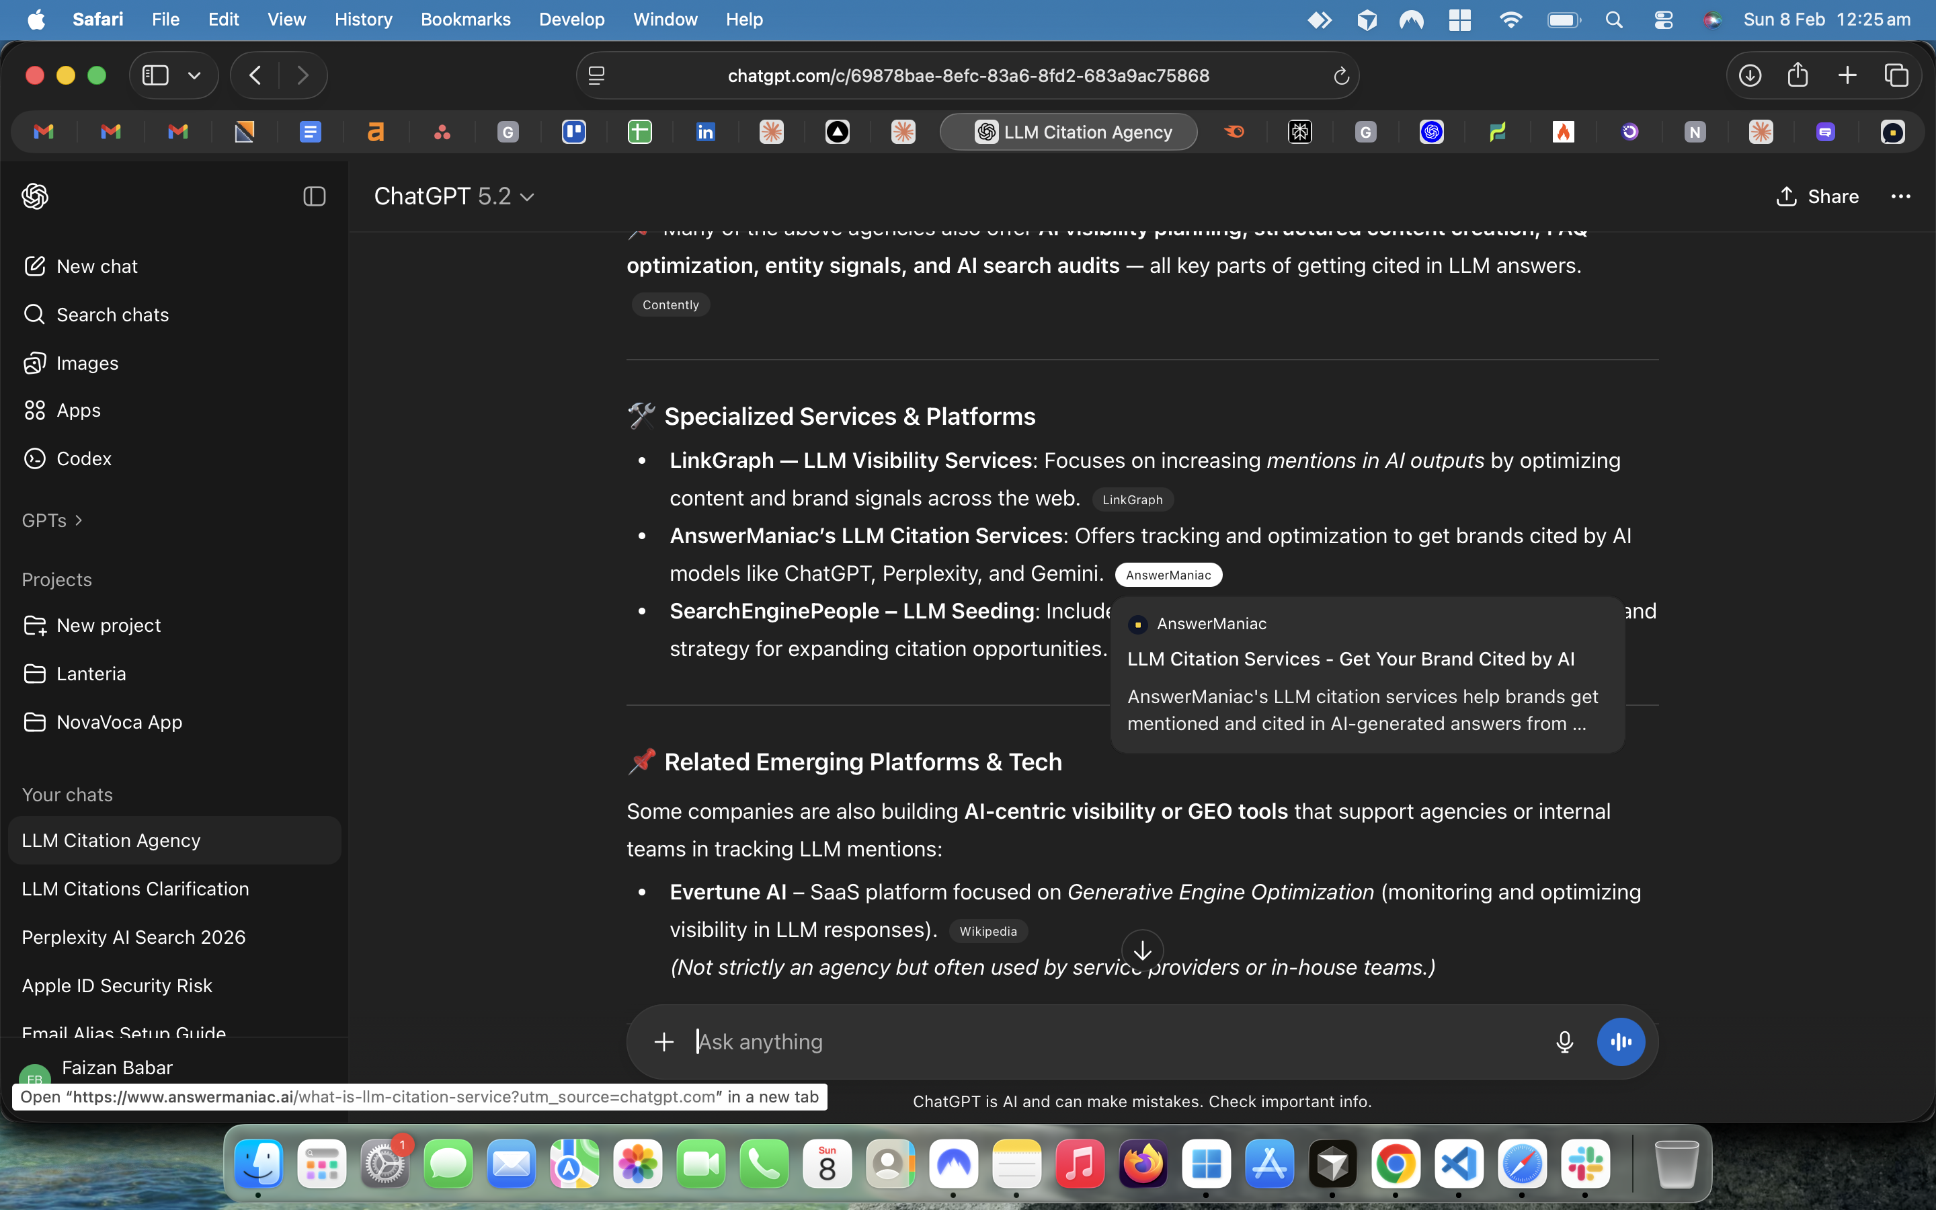Open macOS Control Center toggles

pos(1663,20)
